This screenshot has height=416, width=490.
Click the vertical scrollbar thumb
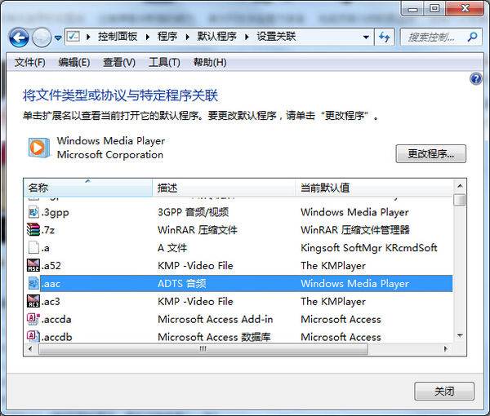point(460,200)
